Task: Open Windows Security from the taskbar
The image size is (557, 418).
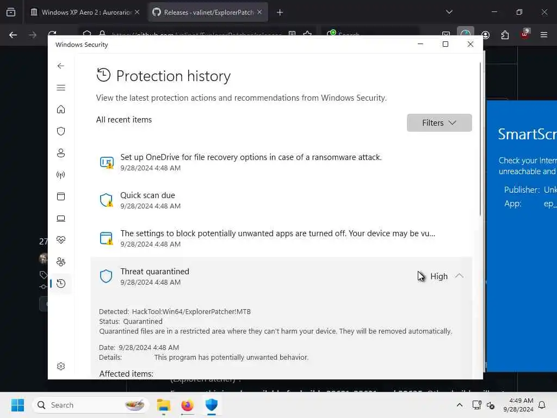Action: [x=212, y=405]
